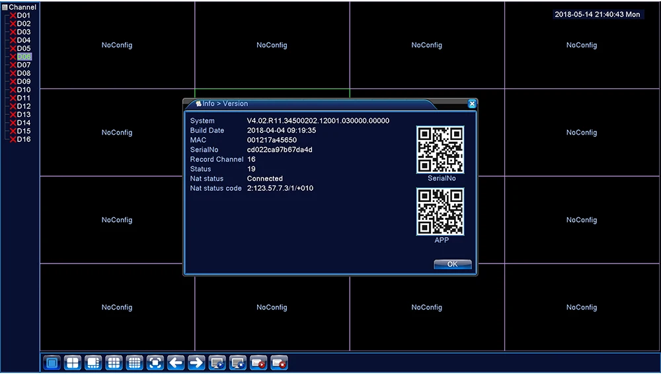The height and width of the screenshot is (375, 661).
Task: Select channel D11 in tree
Action: pos(24,98)
